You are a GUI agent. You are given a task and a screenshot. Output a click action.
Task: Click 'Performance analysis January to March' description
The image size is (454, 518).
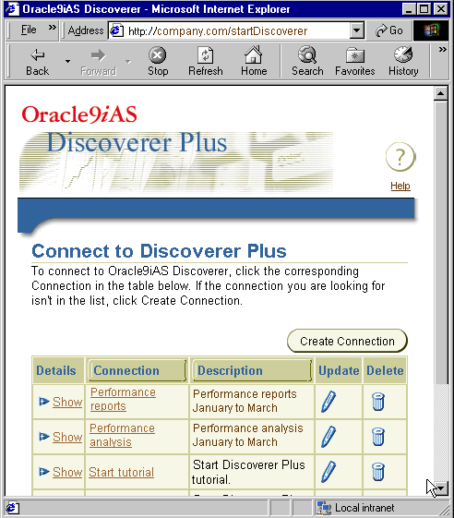(x=247, y=435)
